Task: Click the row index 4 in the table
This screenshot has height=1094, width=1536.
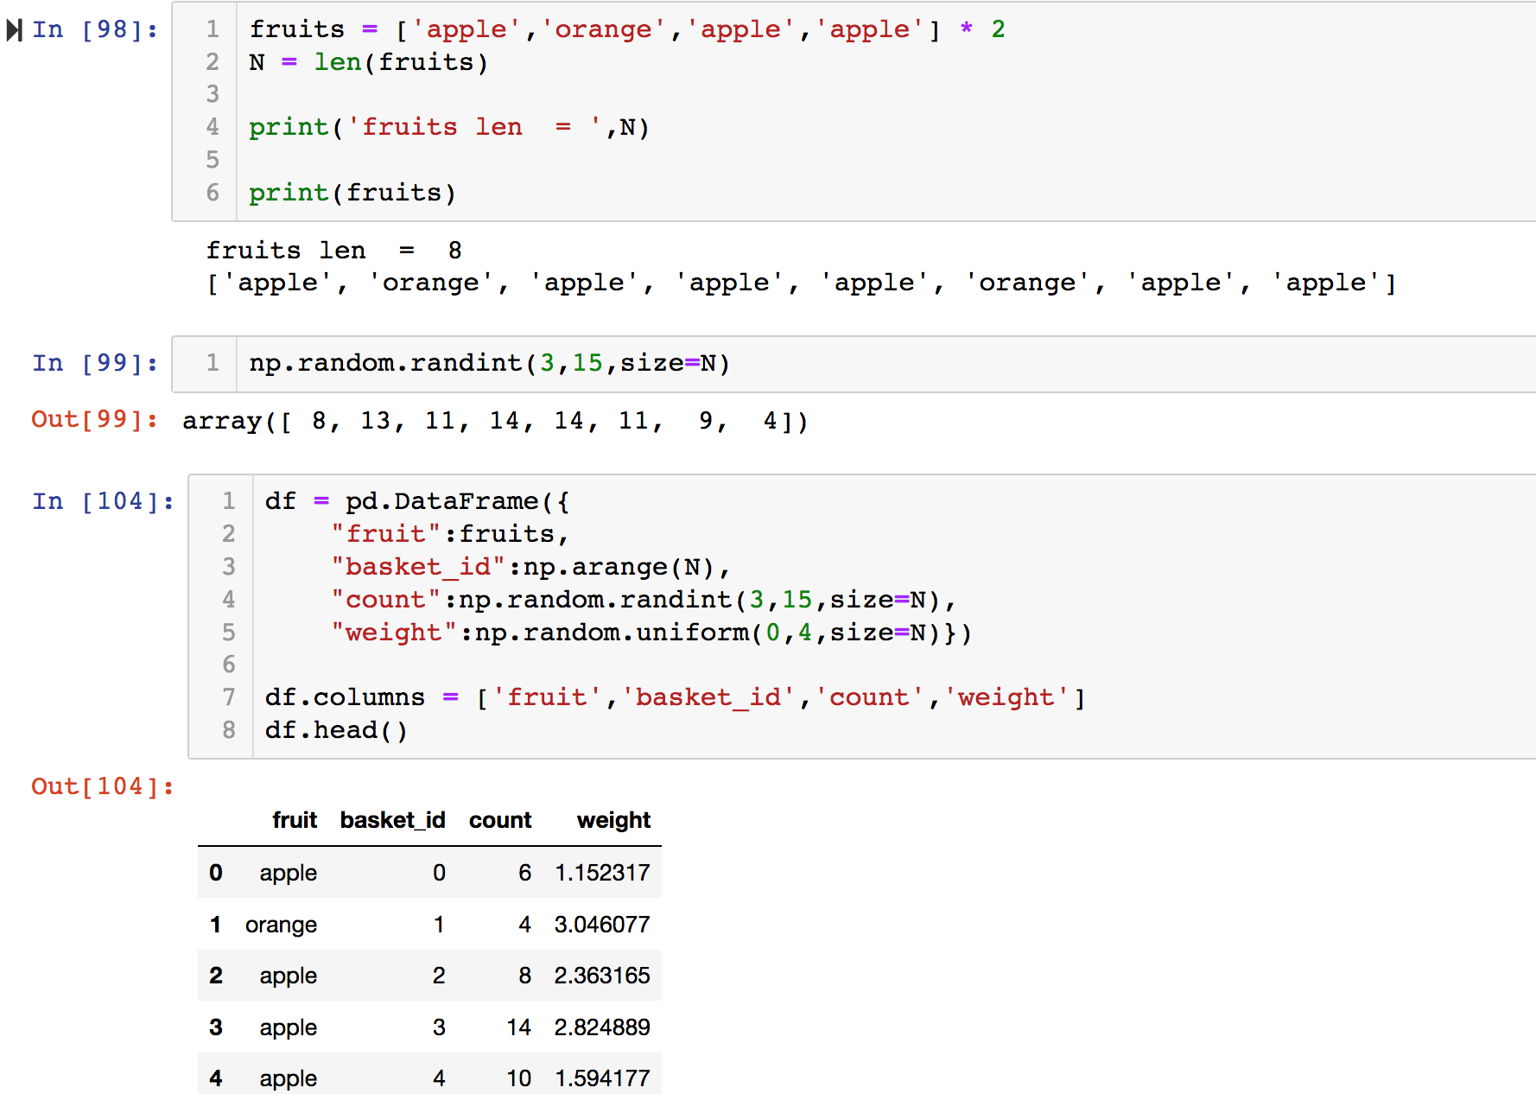Action: point(216,1078)
